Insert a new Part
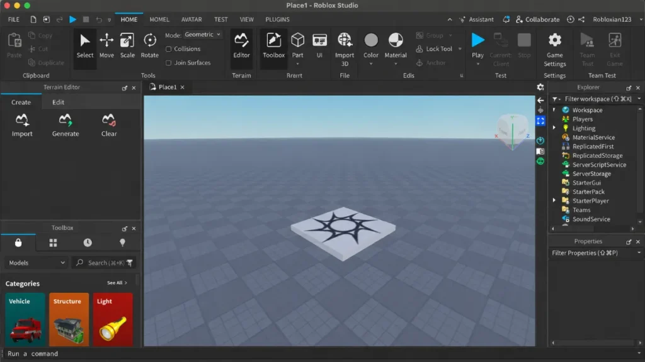This screenshot has width=645, height=362. [x=297, y=46]
